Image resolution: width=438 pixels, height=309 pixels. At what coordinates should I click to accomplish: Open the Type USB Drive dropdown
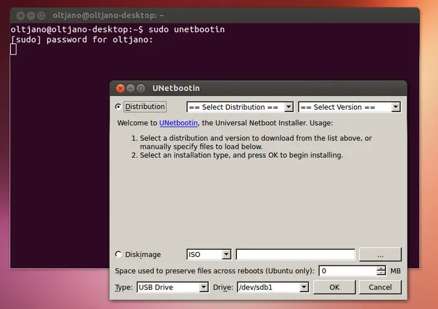coord(172,287)
